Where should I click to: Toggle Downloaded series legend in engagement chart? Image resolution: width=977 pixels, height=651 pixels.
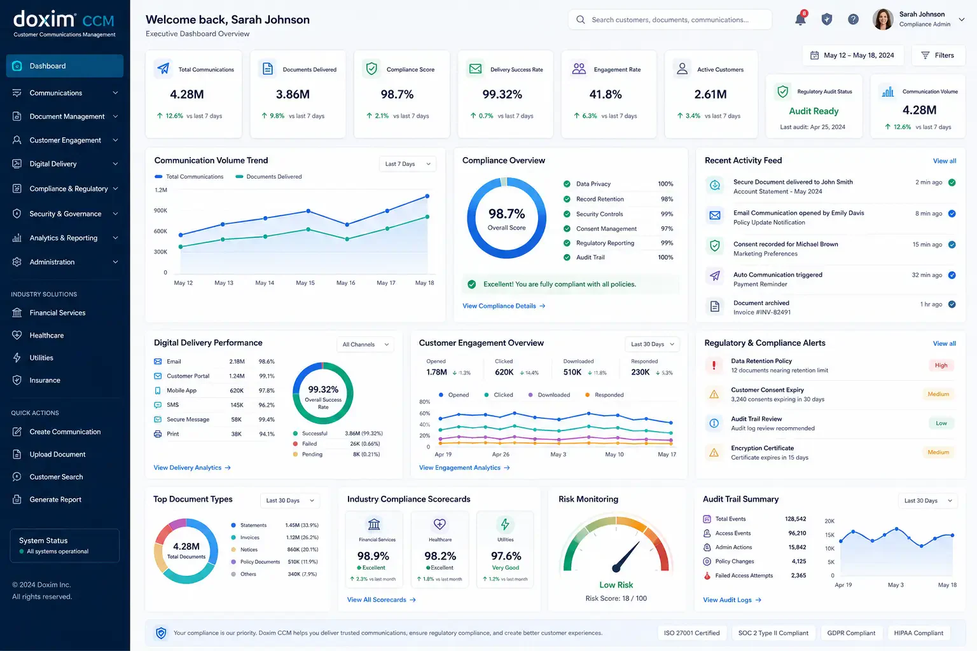pos(549,395)
